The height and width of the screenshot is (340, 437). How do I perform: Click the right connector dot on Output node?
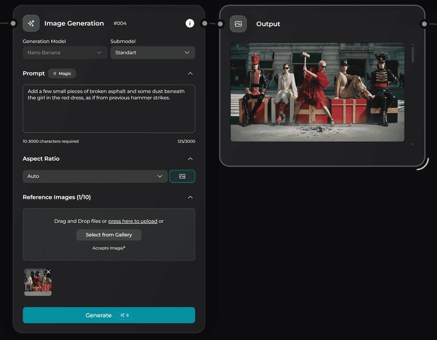coord(424,24)
